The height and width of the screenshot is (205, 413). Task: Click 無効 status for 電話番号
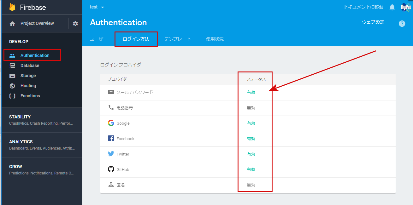(251, 108)
